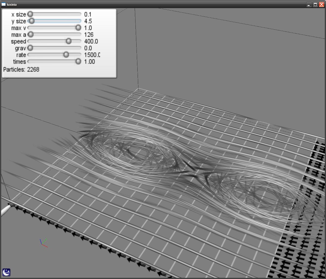Click the rate value 1500.0
This screenshot has width=326, height=279.
tap(92, 55)
